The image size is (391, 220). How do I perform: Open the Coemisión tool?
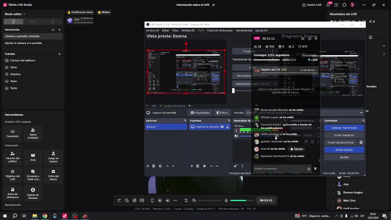(x=13, y=134)
